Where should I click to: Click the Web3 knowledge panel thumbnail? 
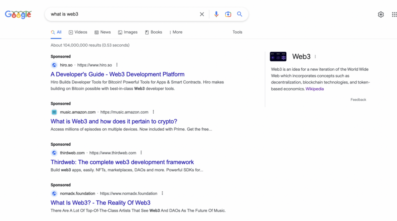(278, 57)
